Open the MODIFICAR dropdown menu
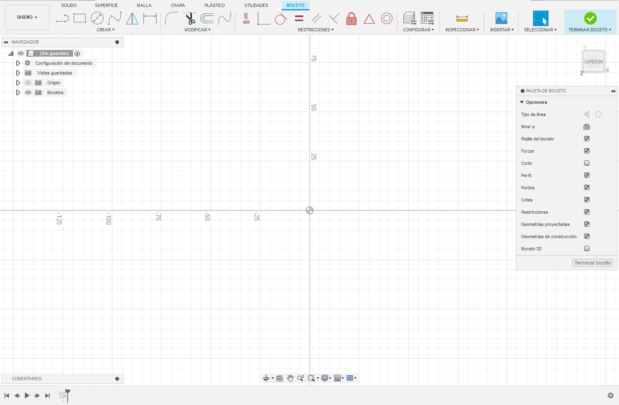Screen dimensions: 619x405 coord(198,30)
